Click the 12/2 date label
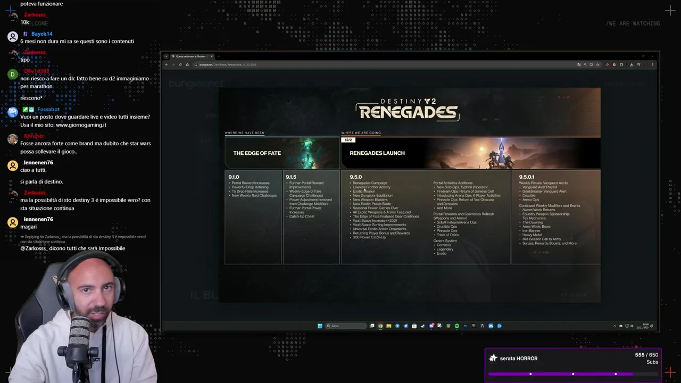681x383 pixels. (x=348, y=140)
